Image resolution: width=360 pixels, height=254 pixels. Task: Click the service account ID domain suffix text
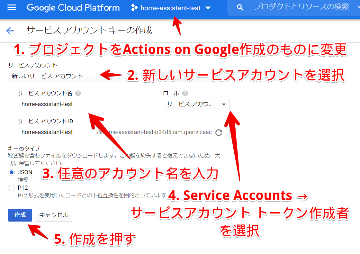154,132
